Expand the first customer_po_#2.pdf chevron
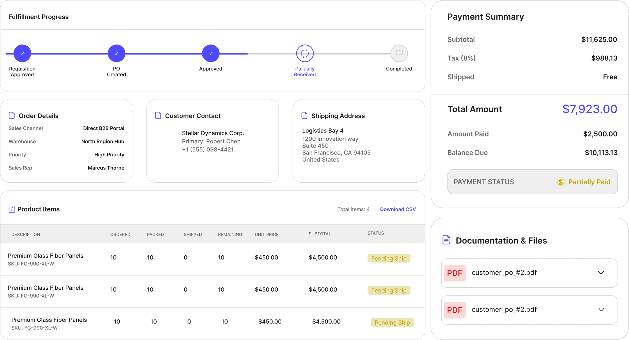Viewport: 629px width, 340px height. pos(601,273)
